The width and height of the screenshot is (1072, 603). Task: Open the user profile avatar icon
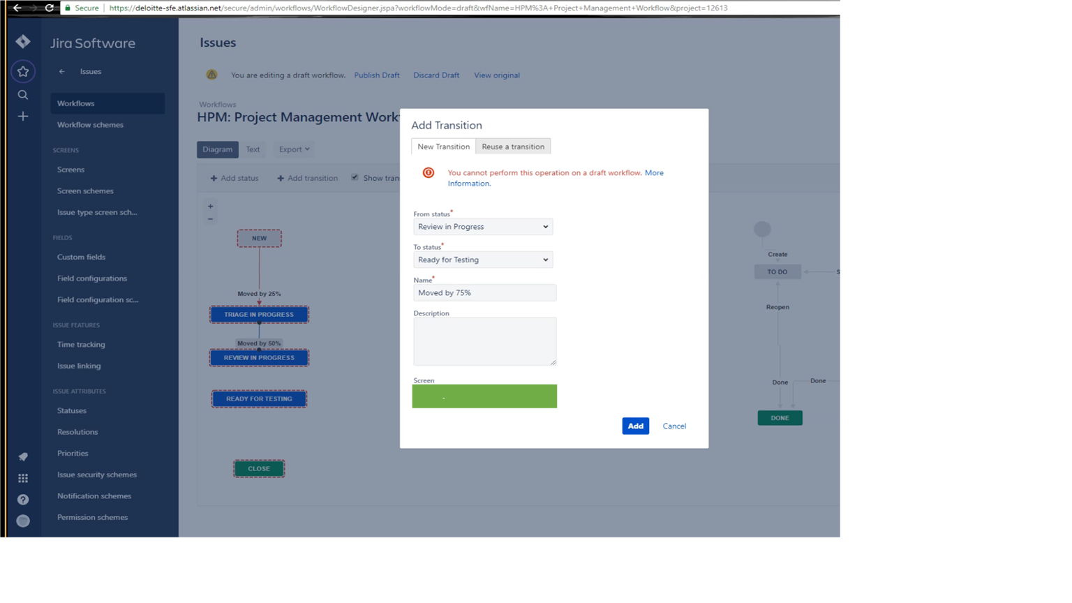click(23, 521)
